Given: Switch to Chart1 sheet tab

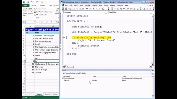Looking at the screenshot, I should click(x=56, y=94).
